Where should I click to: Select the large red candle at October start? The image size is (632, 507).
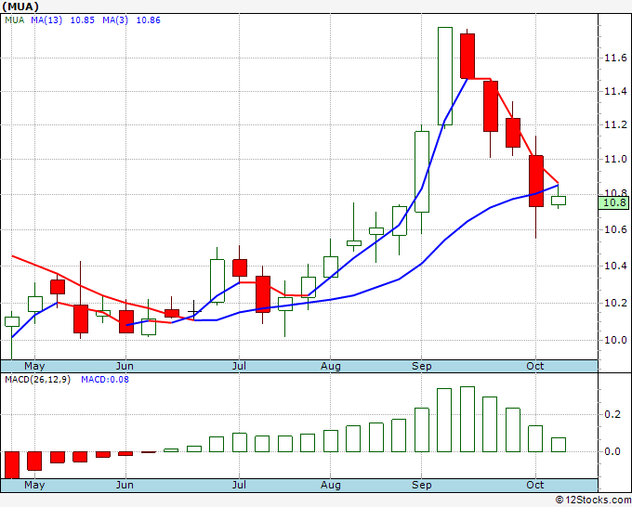coord(535,180)
